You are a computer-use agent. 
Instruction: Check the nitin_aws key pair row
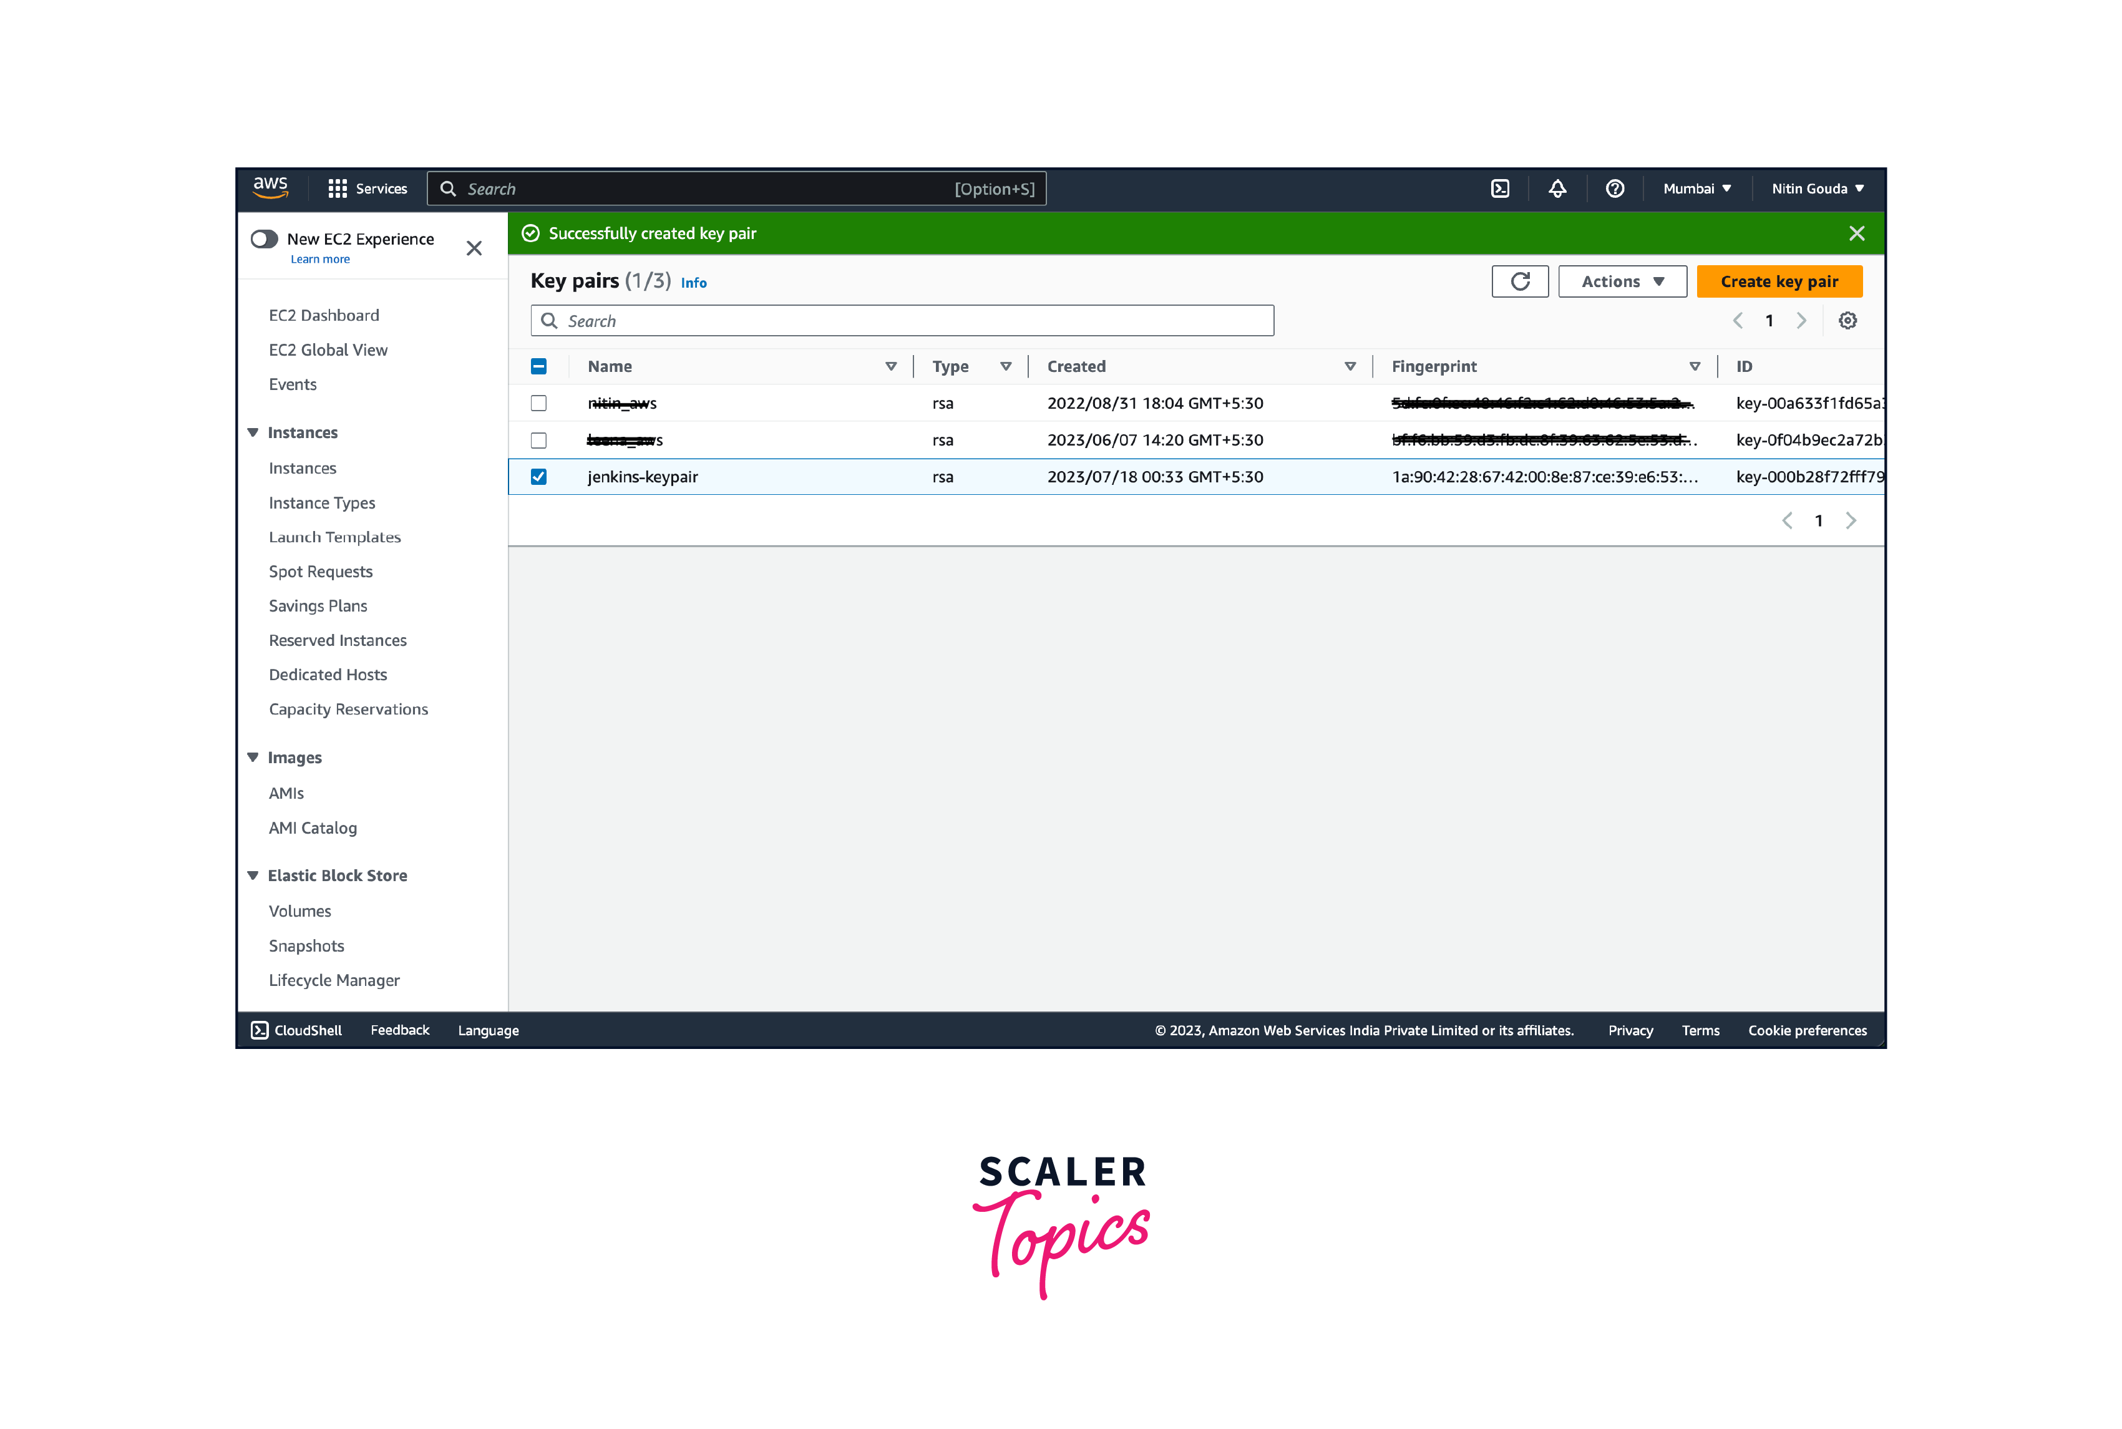coord(538,403)
